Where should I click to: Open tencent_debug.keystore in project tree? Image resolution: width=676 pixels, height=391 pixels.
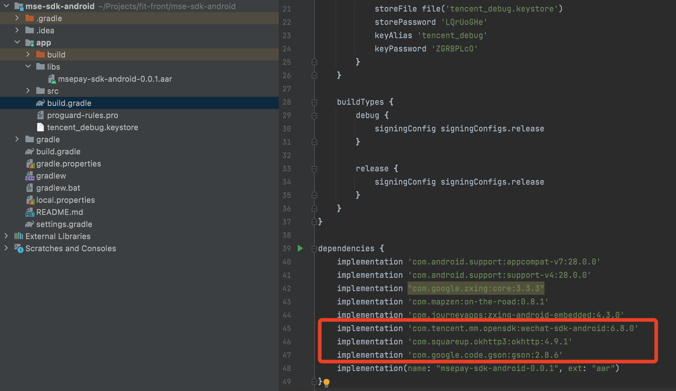pyautogui.click(x=92, y=127)
